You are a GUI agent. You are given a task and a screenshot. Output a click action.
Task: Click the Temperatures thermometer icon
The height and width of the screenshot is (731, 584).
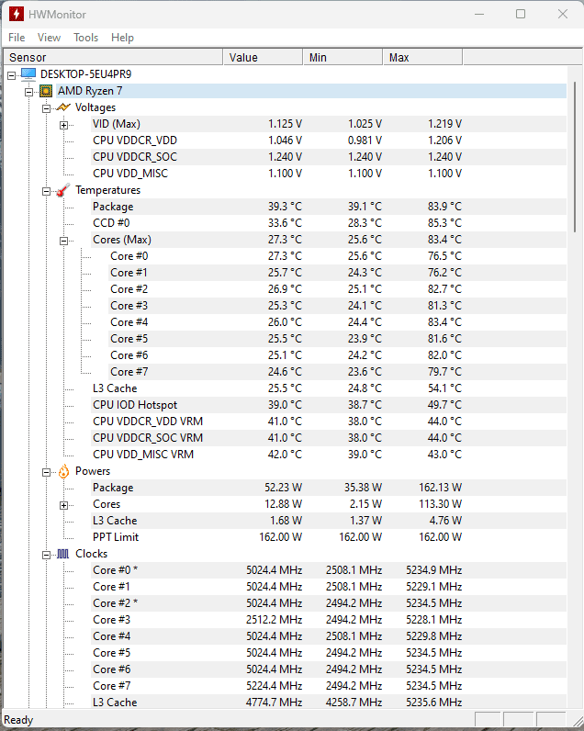(x=63, y=190)
